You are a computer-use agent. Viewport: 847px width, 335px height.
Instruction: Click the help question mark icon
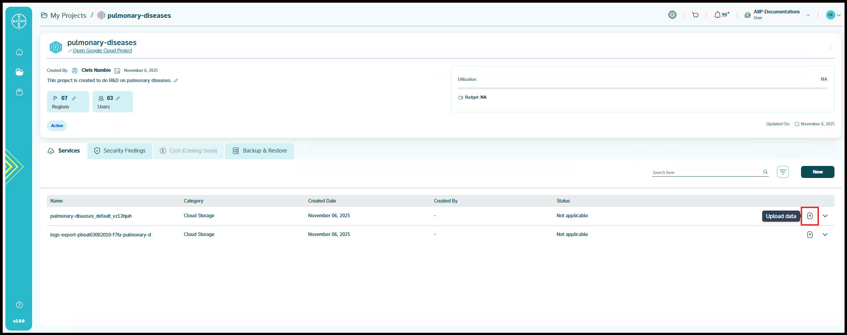19,305
